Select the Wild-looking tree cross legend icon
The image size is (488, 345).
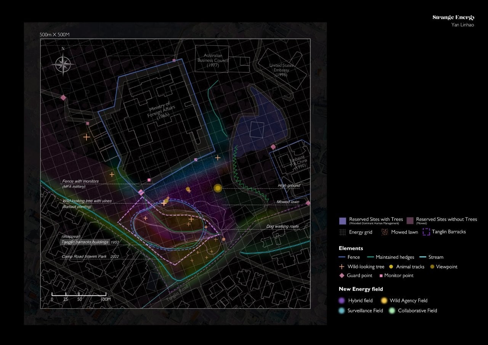click(x=342, y=267)
